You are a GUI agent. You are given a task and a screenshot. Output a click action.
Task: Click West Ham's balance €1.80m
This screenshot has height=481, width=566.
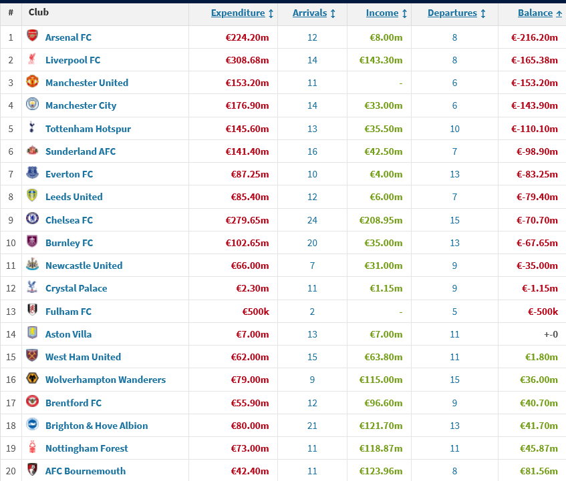coord(541,357)
